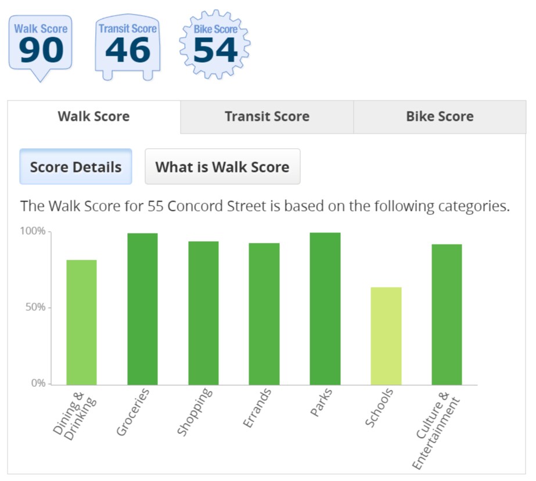Click the Transit Score 46 bus badge
Viewport: 536px width, 481px height.
(x=128, y=47)
